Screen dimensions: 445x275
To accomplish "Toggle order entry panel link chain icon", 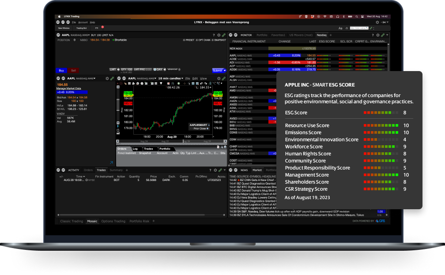I will pos(224,35).
